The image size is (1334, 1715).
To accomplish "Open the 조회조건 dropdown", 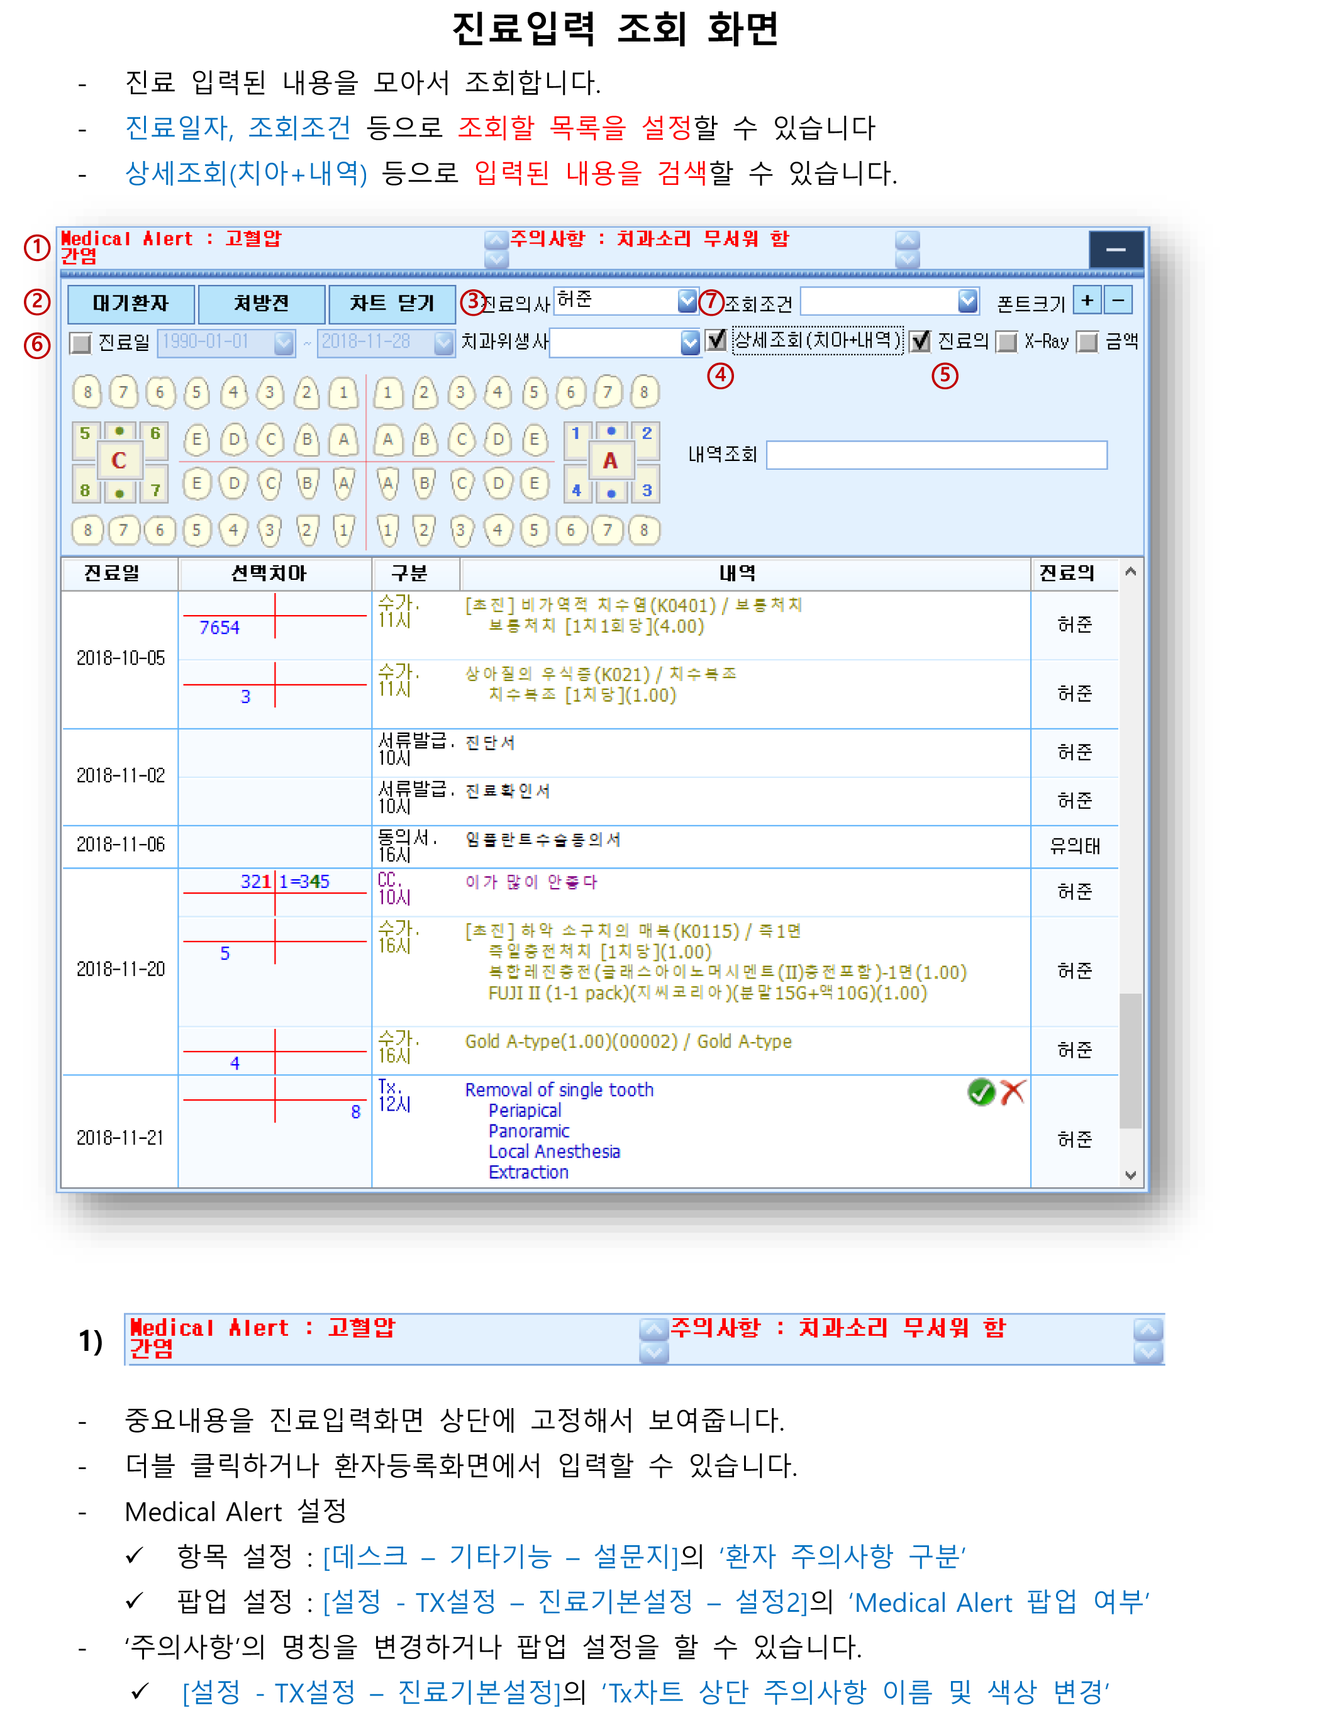I will pos(967,301).
